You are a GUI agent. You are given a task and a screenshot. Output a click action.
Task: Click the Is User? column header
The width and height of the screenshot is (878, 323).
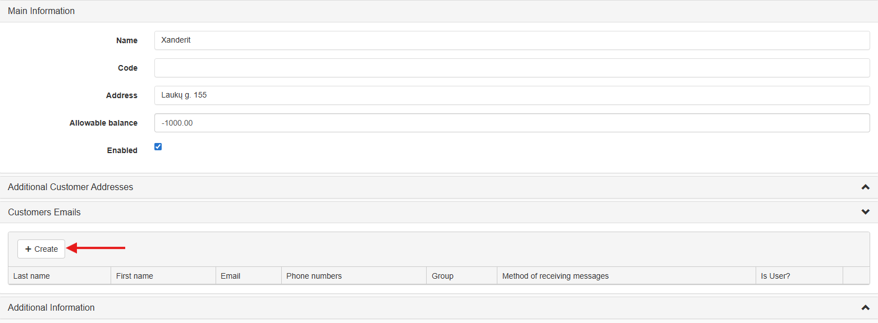click(775, 276)
